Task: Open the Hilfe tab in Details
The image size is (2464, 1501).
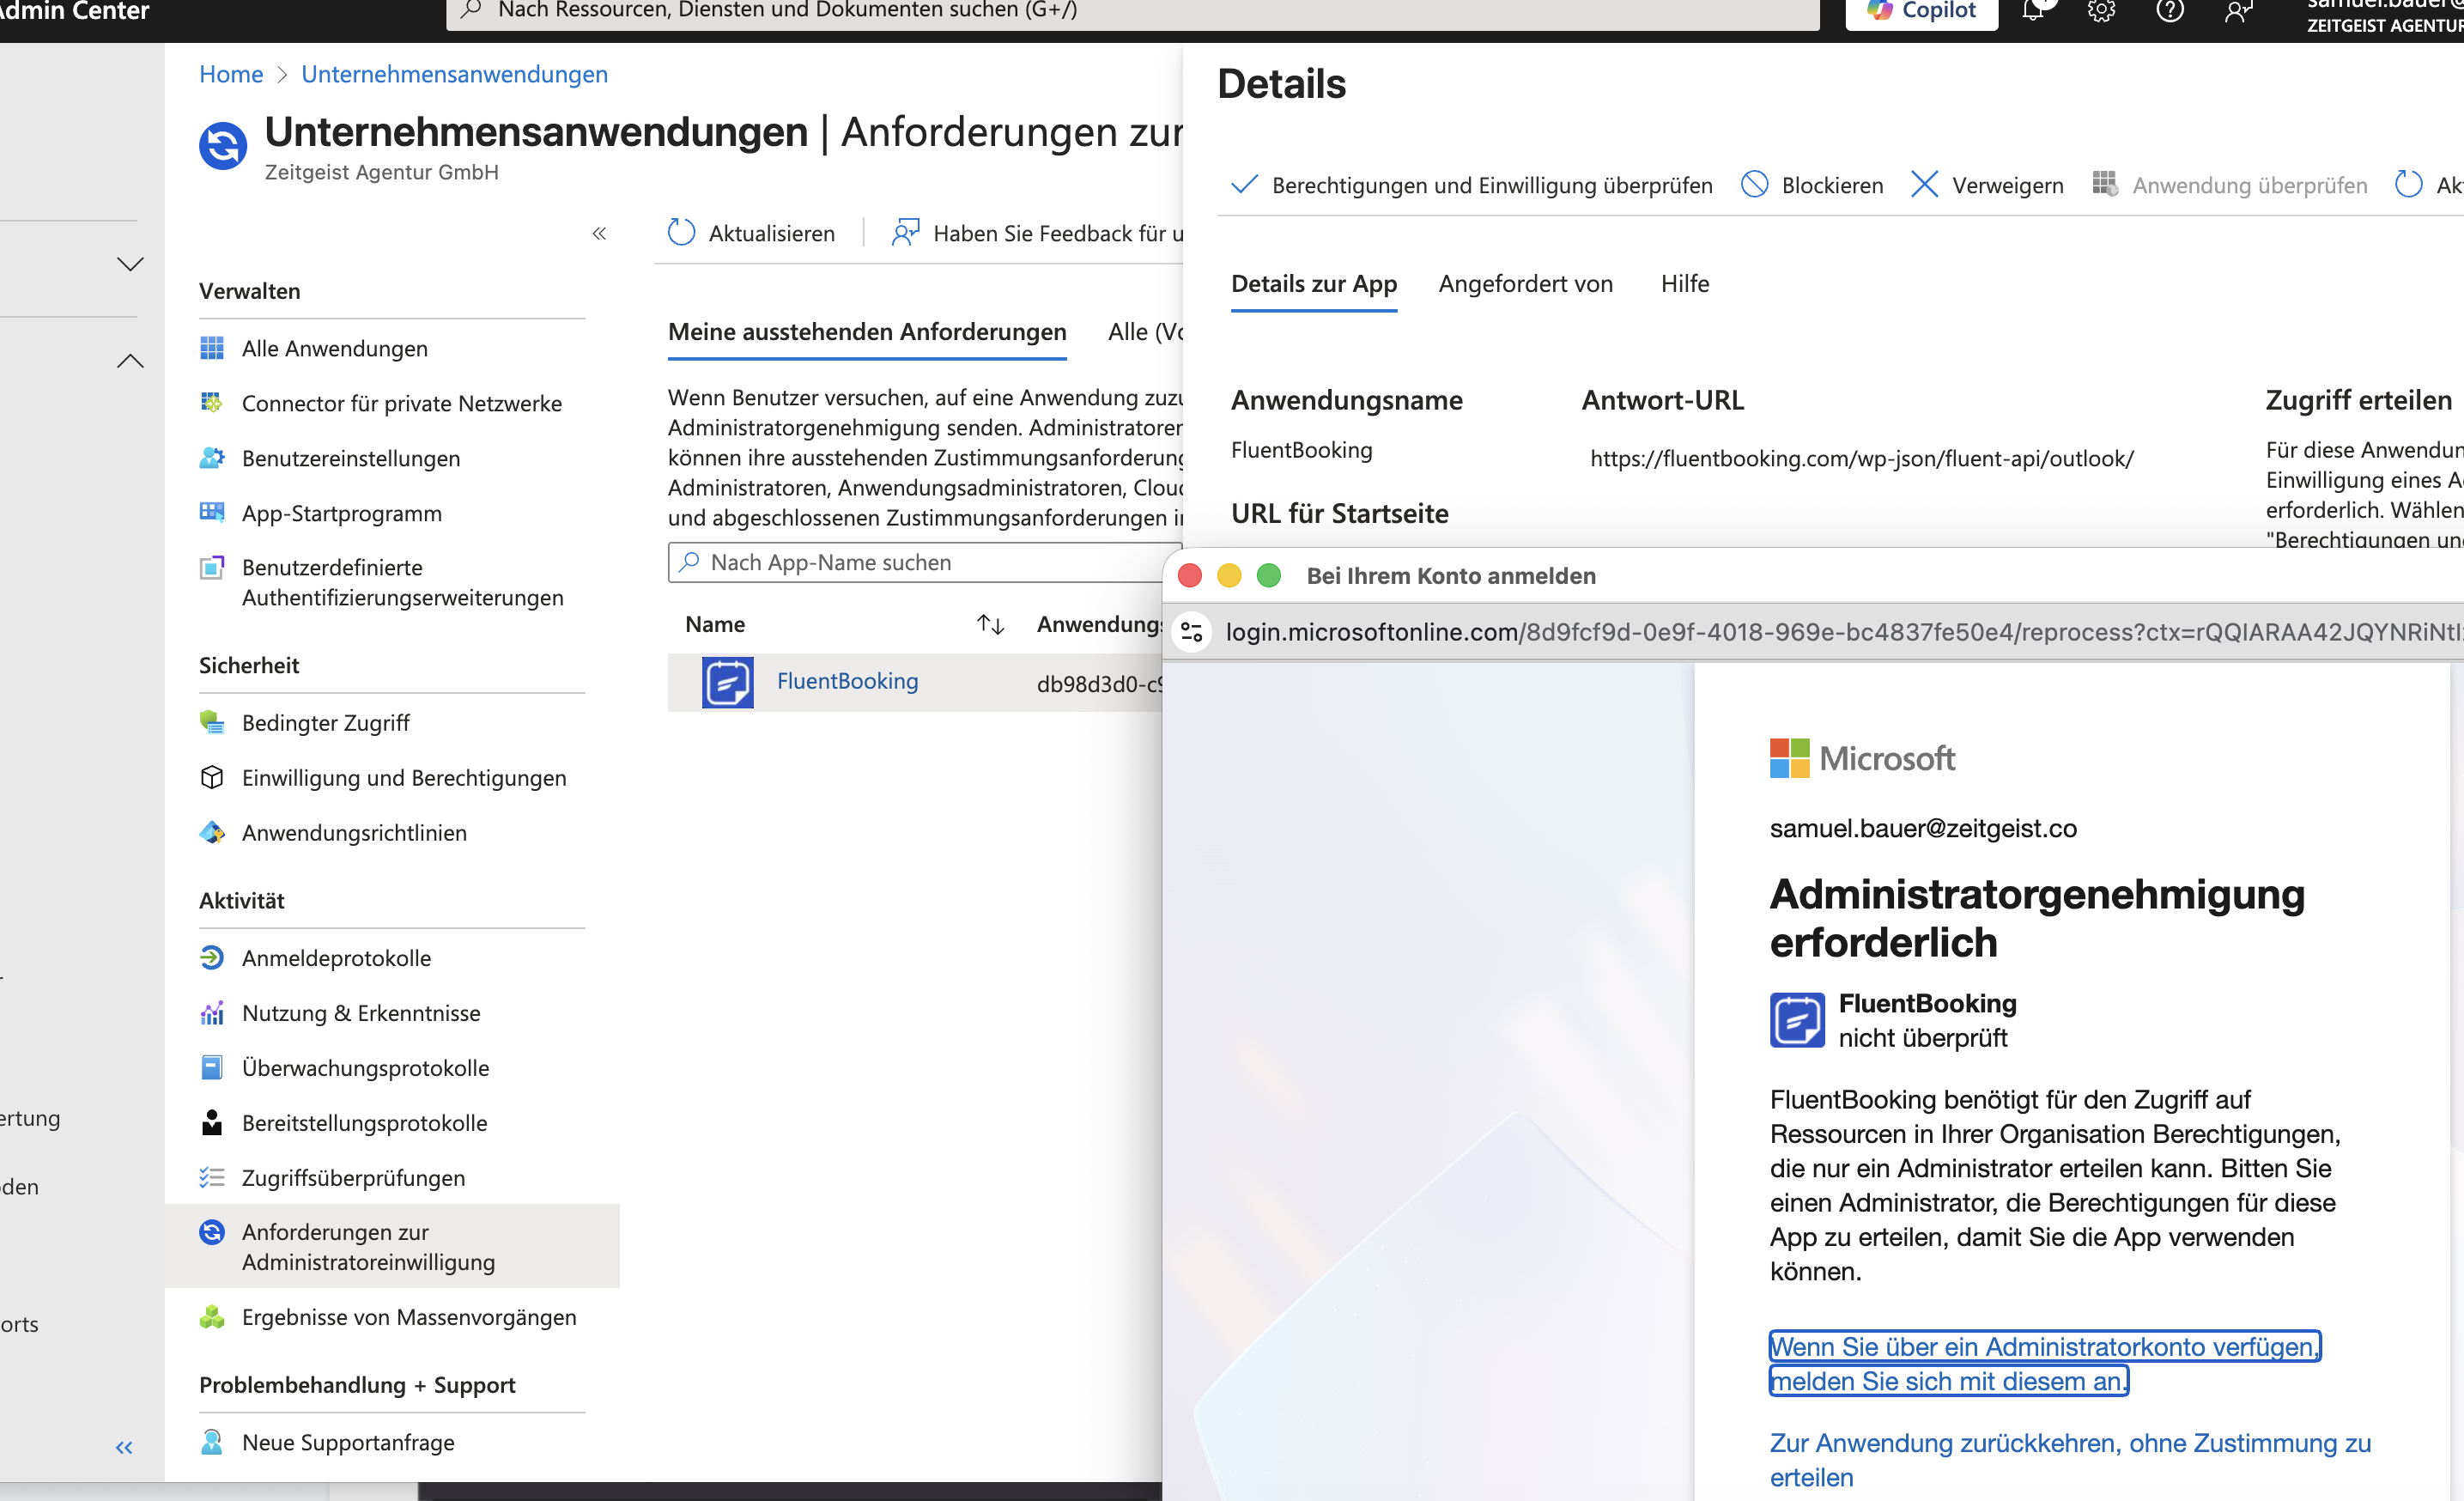Action: coord(1685,284)
